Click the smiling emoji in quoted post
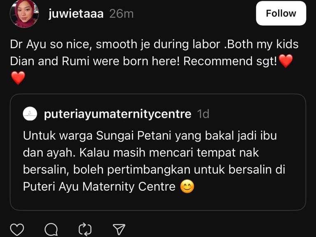Viewport: 316px width, 237px height. click(x=187, y=186)
